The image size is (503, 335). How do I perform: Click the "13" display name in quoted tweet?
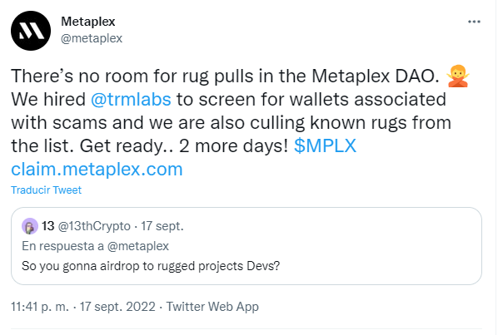click(47, 227)
